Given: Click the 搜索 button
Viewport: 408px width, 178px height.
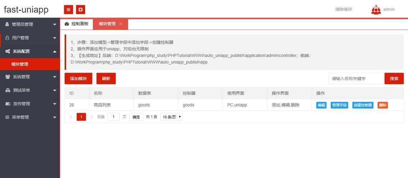Looking at the screenshot, I should 394,79.
